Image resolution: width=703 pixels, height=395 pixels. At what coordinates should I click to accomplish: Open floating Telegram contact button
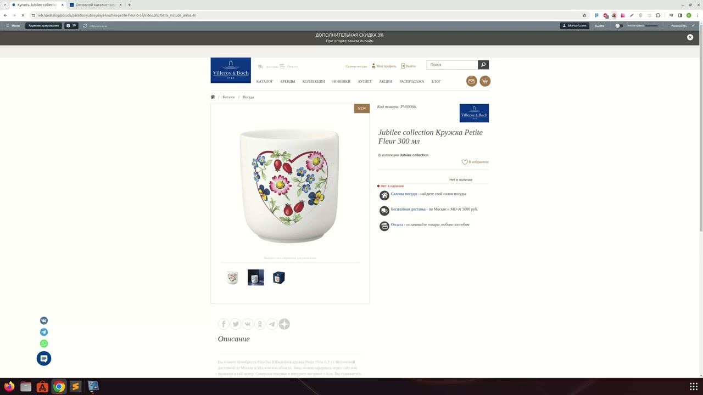[44, 332]
